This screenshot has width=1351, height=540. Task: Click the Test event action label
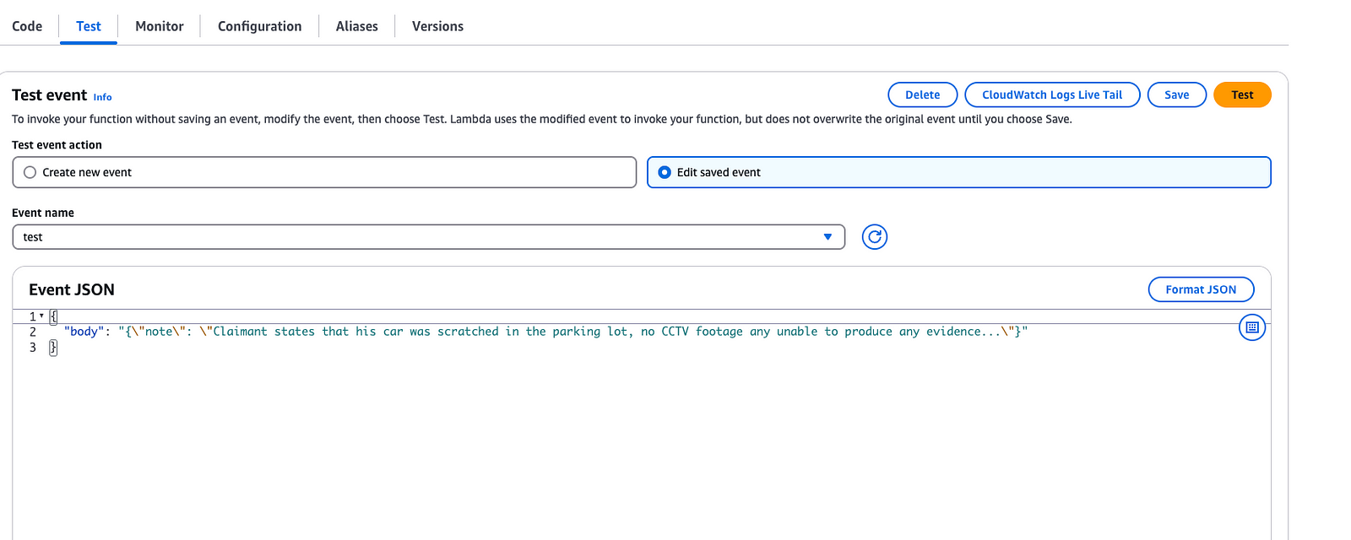point(57,145)
